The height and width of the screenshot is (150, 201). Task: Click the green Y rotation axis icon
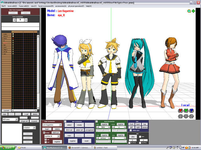[x=186, y=111]
